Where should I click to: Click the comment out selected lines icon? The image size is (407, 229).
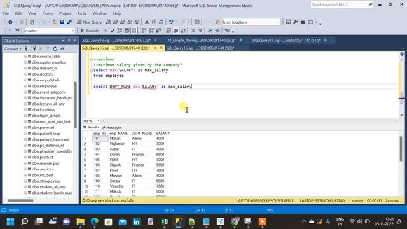(193, 31)
